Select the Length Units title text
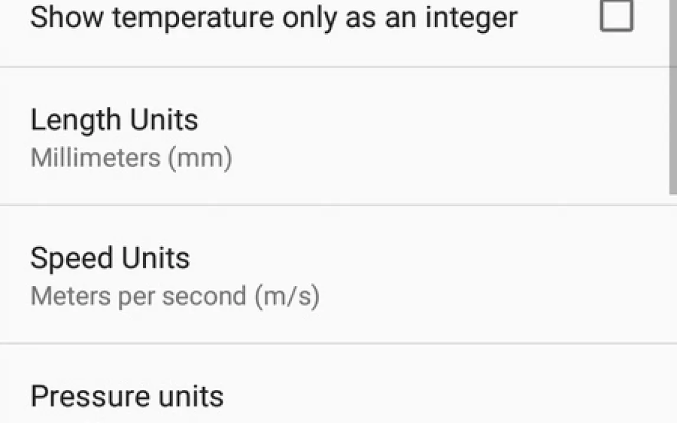The image size is (677, 423). coord(115,119)
